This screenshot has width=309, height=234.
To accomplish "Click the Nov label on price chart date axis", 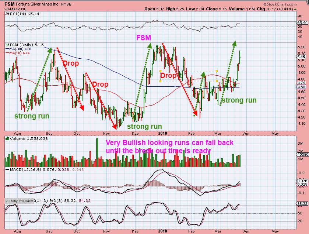I will [x=106, y=134].
